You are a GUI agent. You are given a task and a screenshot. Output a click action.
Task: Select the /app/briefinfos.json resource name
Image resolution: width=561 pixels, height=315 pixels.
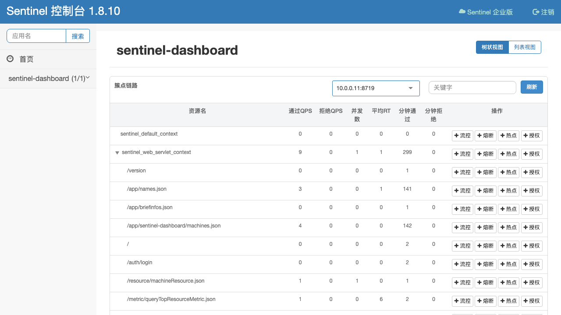(150, 207)
